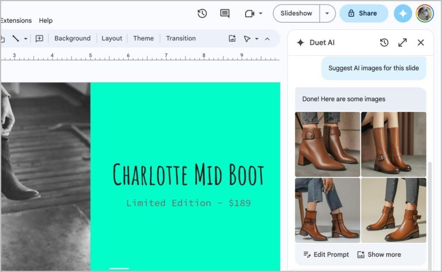Expand the Line tool dropdown
This screenshot has width=442, height=272.
(25, 38)
